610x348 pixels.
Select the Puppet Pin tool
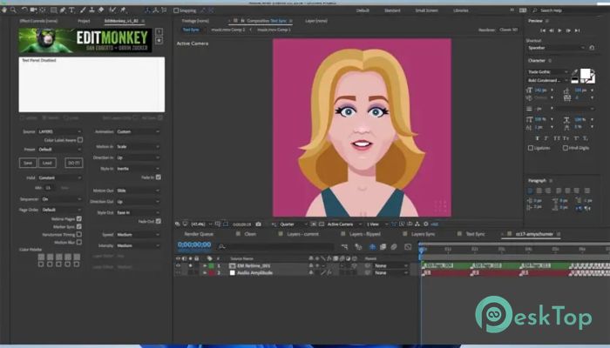click(x=124, y=10)
